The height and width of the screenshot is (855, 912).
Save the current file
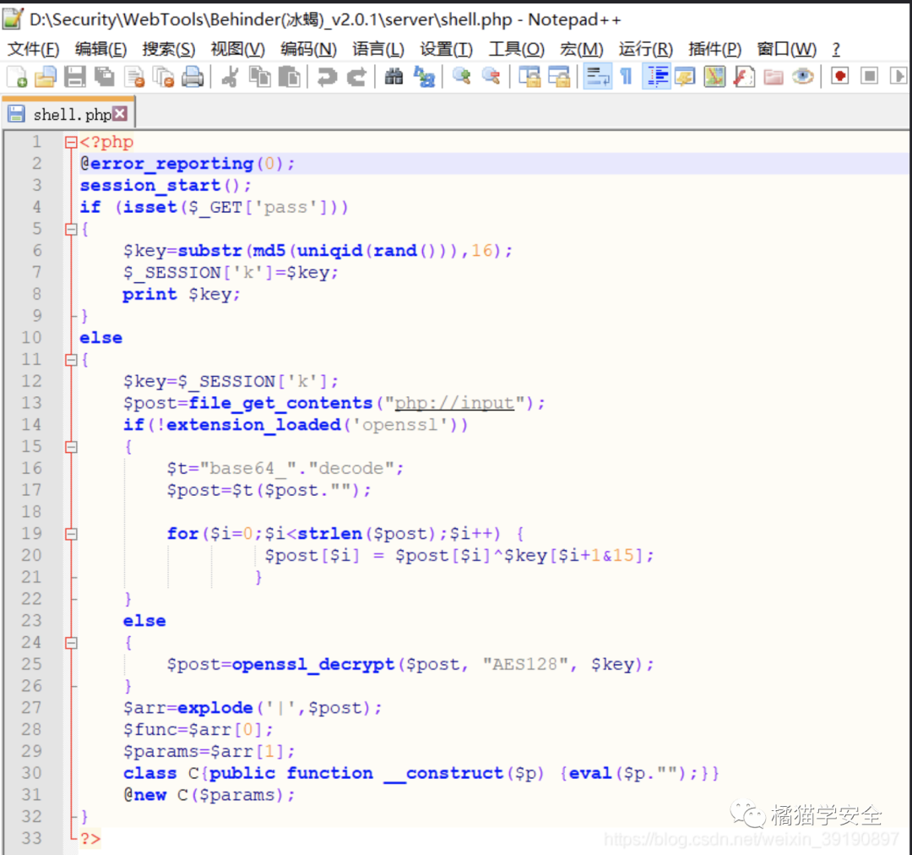coord(74,77)
